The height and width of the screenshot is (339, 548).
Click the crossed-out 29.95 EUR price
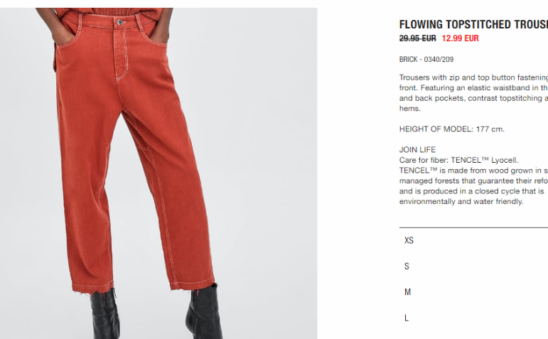point(418,38)
